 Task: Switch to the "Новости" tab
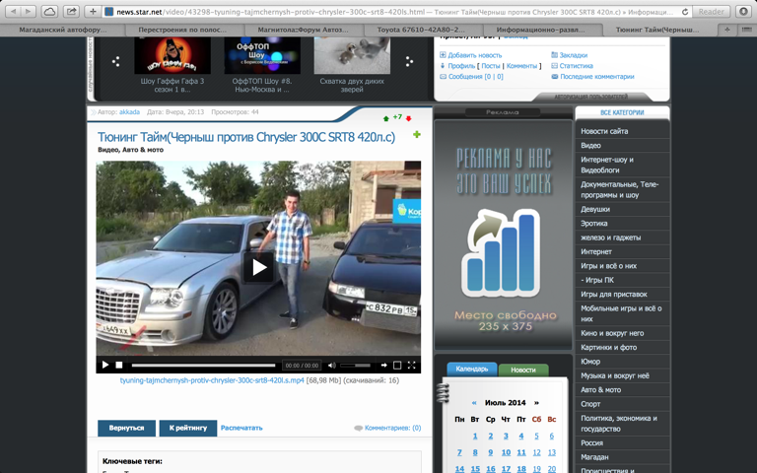coord(523,370)
